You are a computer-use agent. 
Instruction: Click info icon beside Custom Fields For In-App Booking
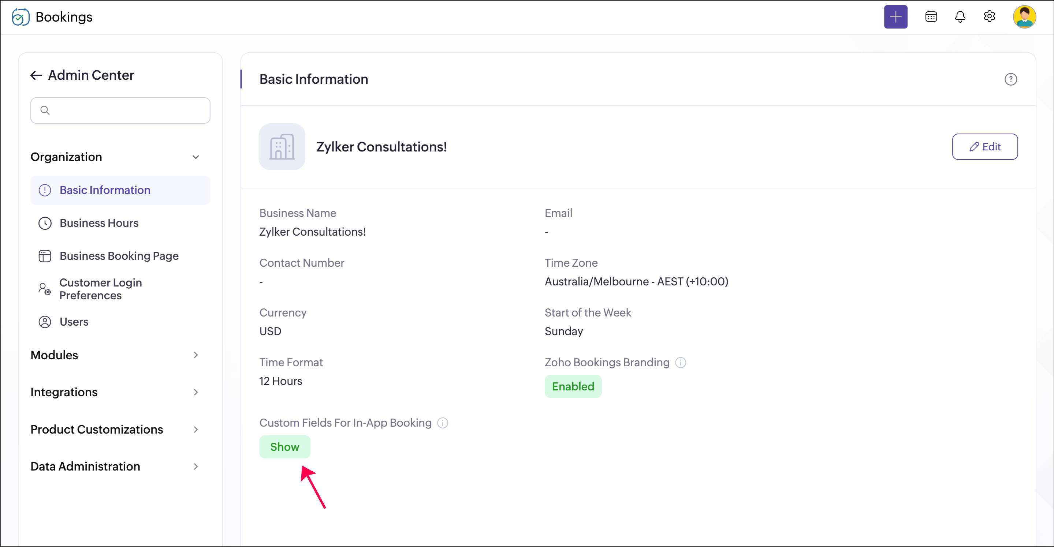tap(443, 423)
